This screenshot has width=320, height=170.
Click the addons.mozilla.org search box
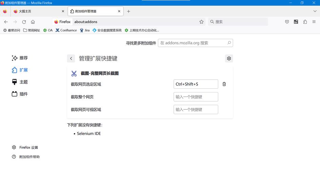(192, 43)
